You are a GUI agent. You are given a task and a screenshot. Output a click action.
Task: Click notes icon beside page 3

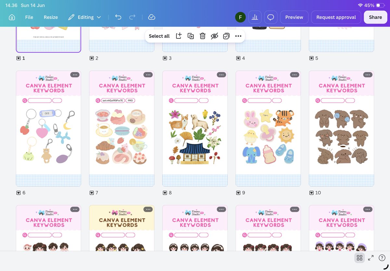point(165,58)
